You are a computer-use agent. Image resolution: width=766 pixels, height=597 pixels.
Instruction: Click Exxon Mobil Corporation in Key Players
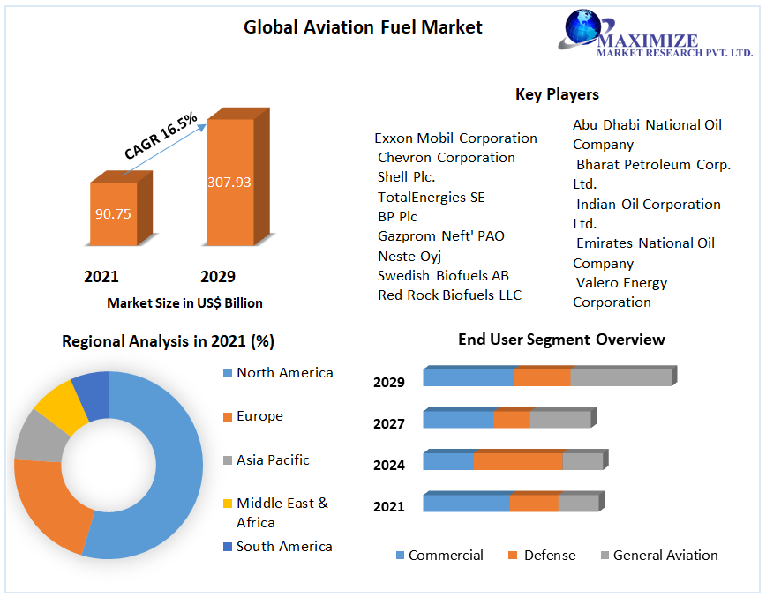click(x=455, y=138)
